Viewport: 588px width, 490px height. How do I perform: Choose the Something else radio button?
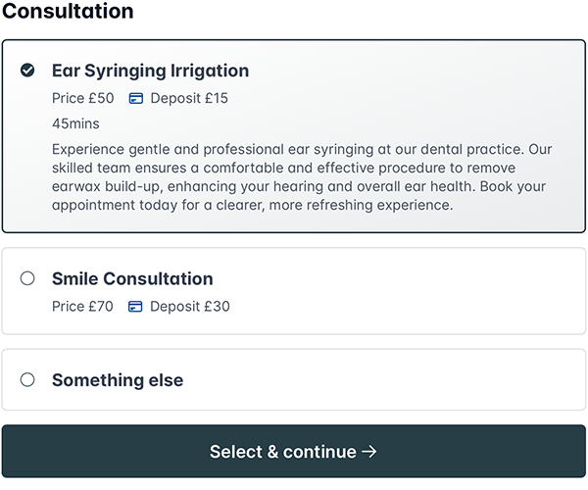click(27, 379)
